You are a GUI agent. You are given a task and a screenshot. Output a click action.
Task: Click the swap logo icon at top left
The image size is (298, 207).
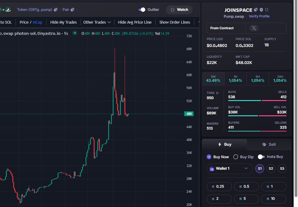click(8, 10)
